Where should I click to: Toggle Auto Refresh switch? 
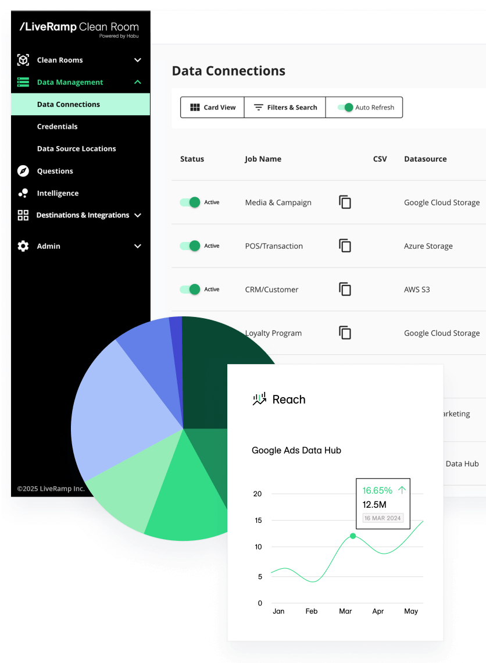(x=345, y=108)
